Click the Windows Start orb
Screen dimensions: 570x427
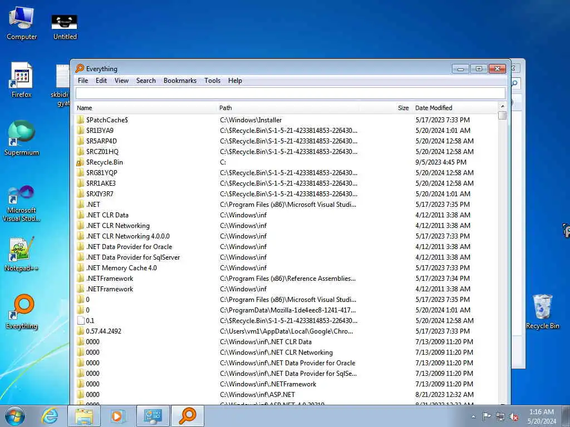15,416
